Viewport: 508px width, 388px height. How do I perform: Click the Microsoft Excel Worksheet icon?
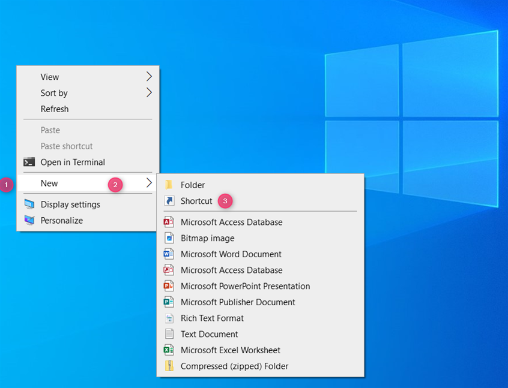coord(171,350)
